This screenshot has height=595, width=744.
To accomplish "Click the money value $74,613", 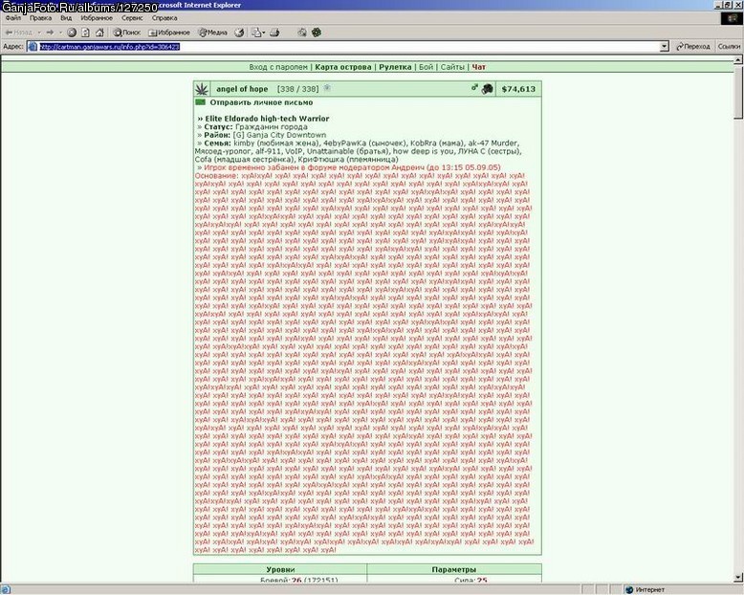I will (x=518, y=89).
